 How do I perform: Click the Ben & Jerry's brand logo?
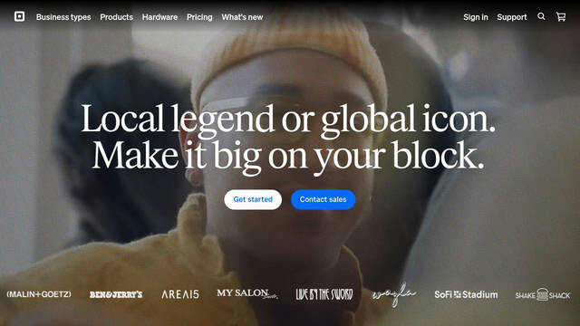tap(116, 294)
